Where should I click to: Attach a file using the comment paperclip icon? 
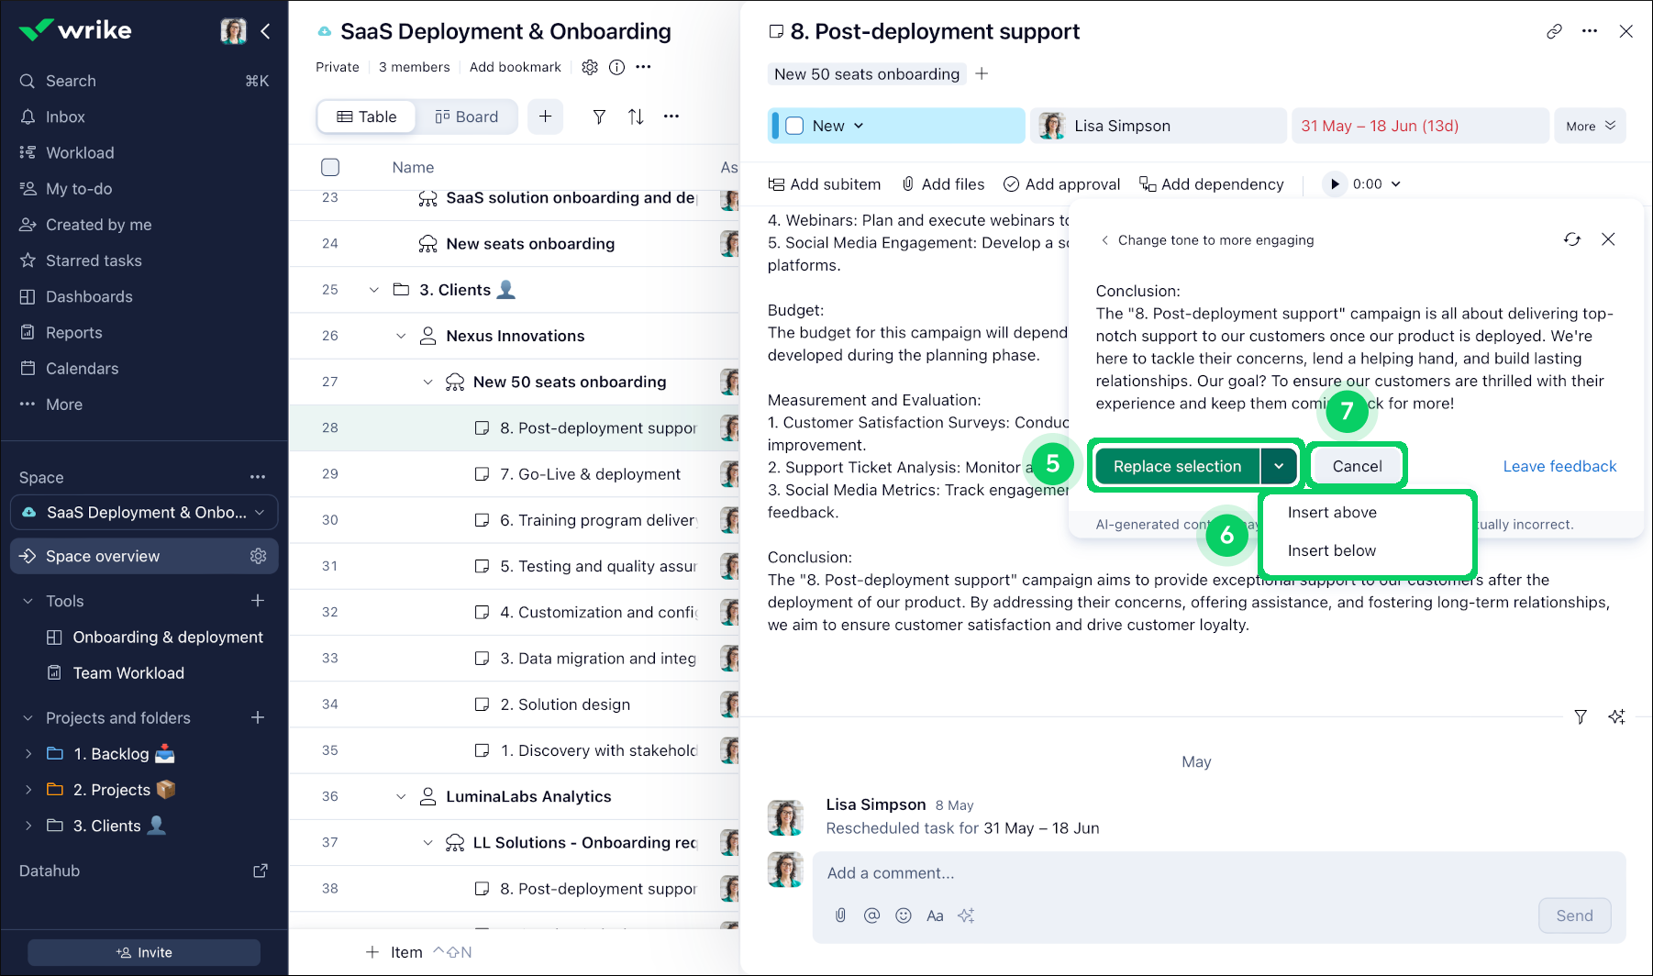(840, 915)
